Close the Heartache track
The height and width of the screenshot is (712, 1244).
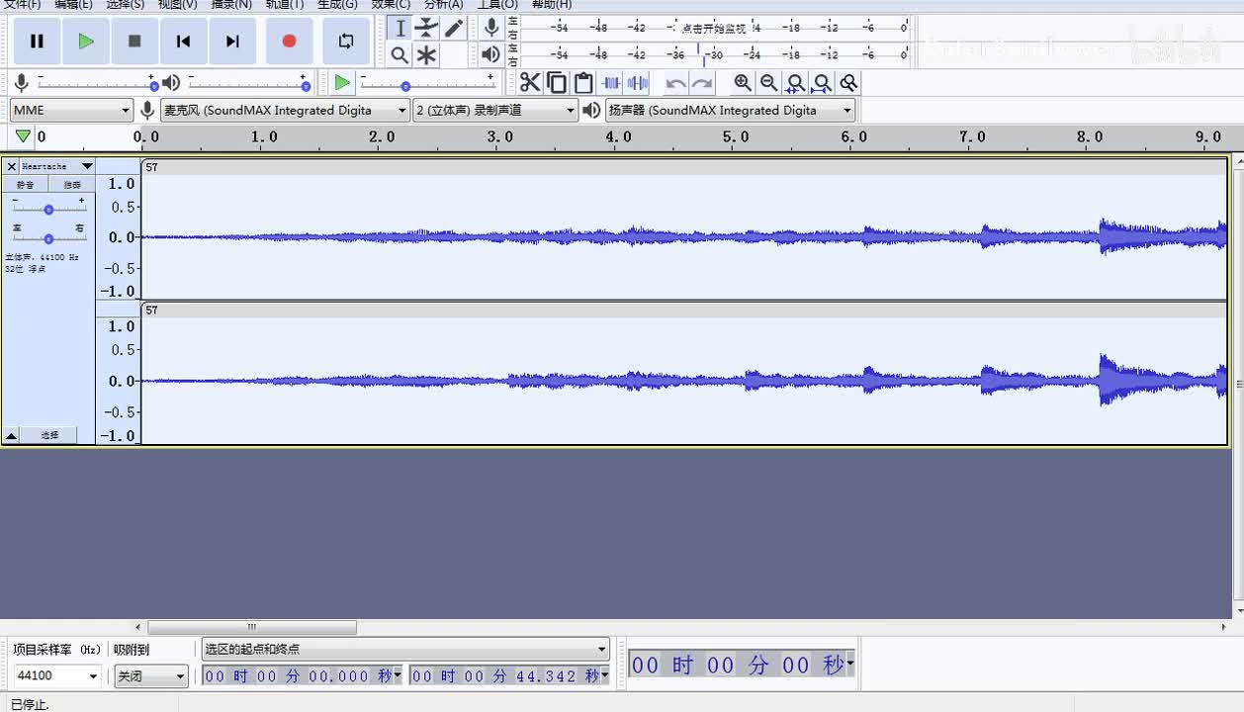(x=12, y=166)
